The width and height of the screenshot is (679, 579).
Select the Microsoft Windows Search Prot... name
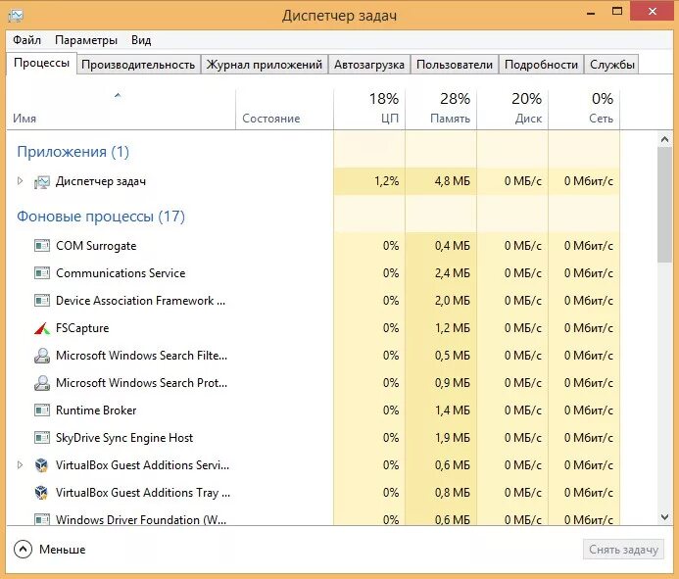click(141, 383)
